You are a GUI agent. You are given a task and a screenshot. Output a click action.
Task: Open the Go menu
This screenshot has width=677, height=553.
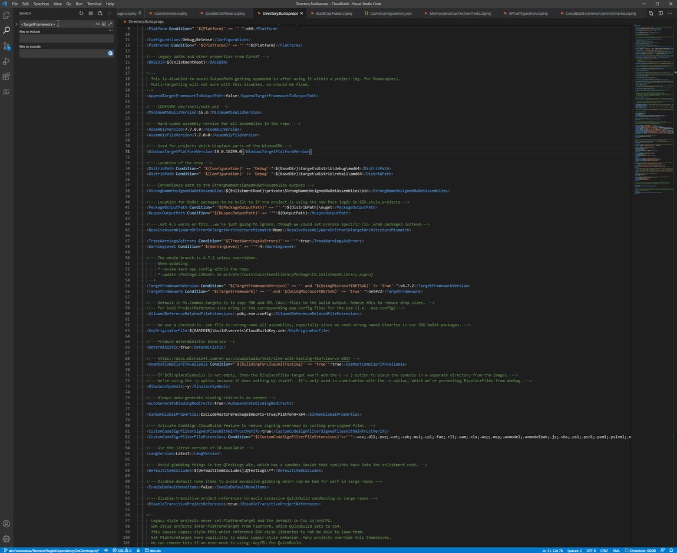pos(69,4)
